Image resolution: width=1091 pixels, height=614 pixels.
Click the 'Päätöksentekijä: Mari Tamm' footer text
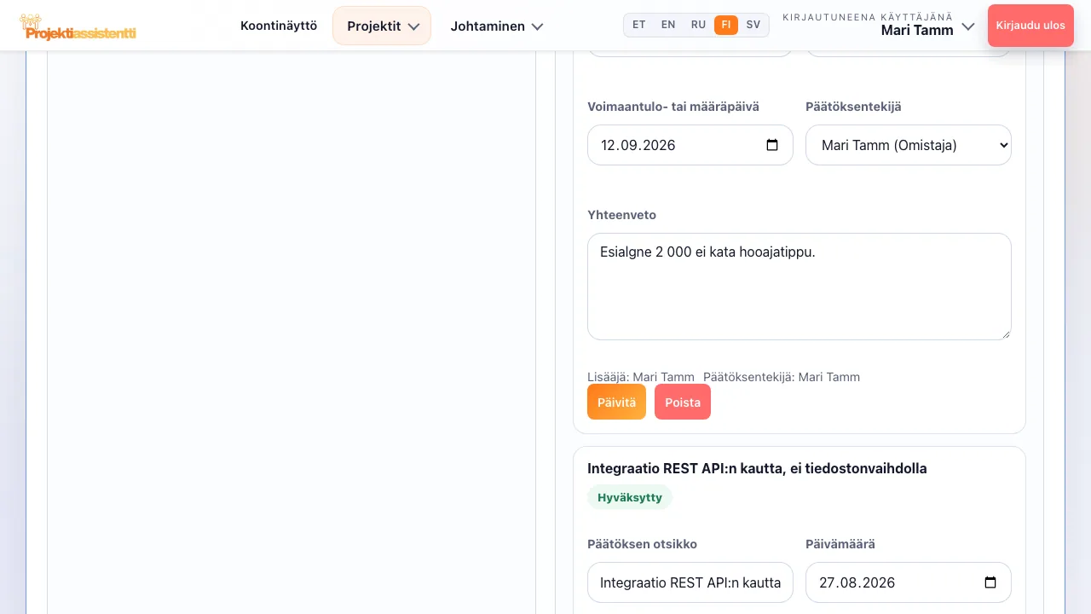tap(782, 377)
